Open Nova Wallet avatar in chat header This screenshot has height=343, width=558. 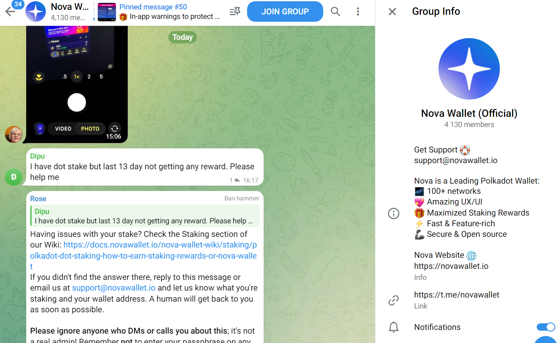pyautogui.click(x=36, y=11)
